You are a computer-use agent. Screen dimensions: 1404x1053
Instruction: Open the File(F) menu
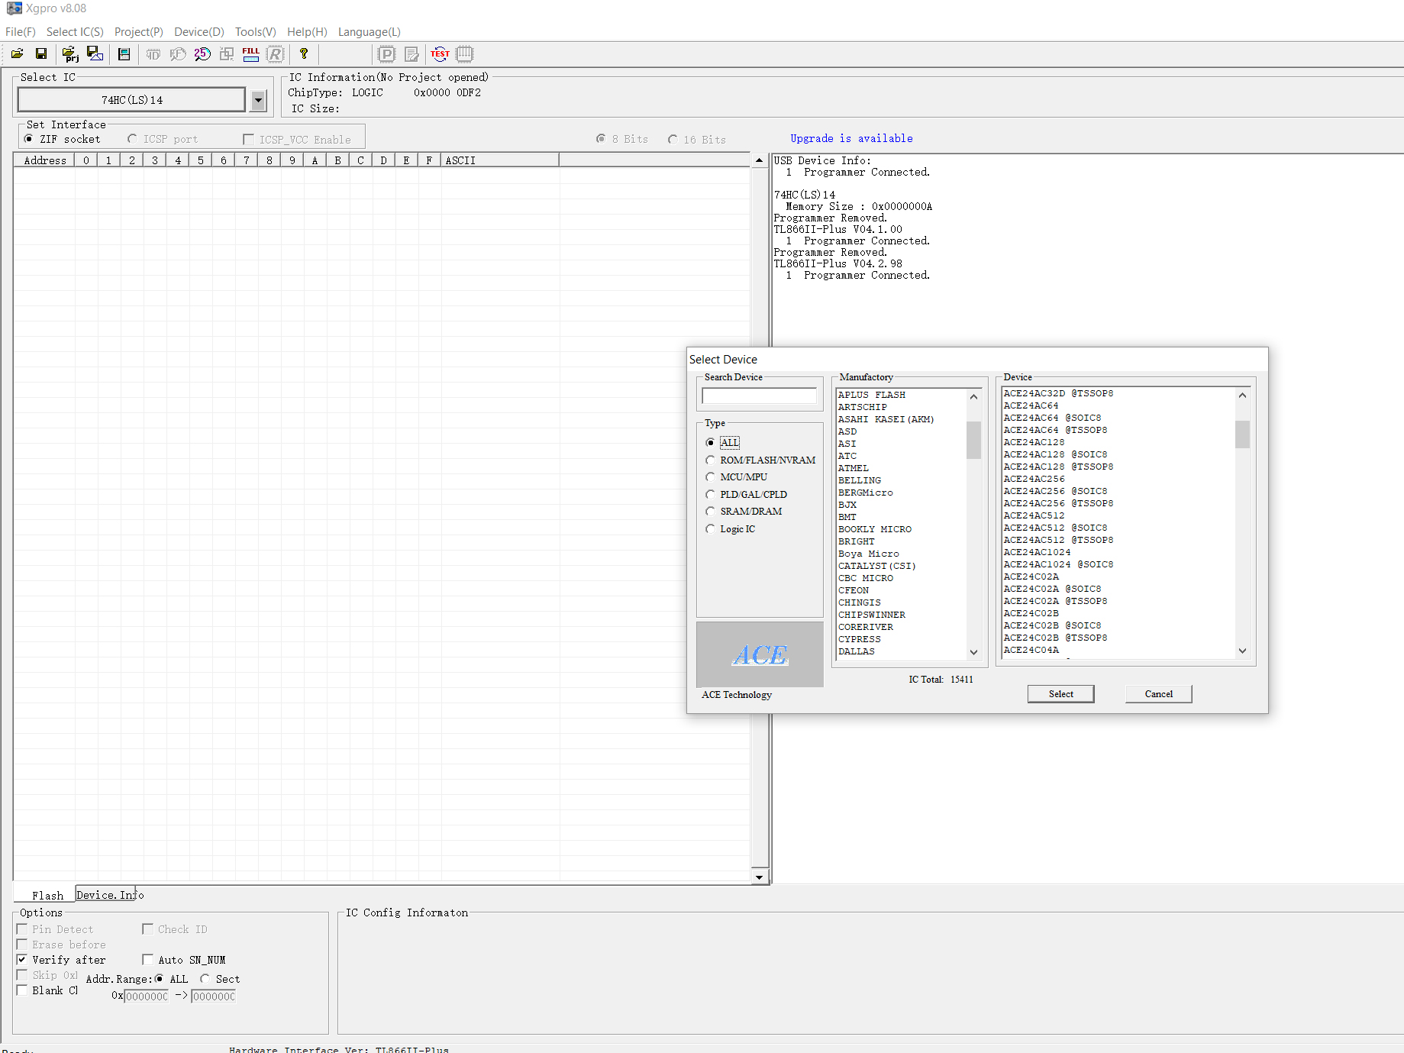pyautogui.click(x=21, y=32)
